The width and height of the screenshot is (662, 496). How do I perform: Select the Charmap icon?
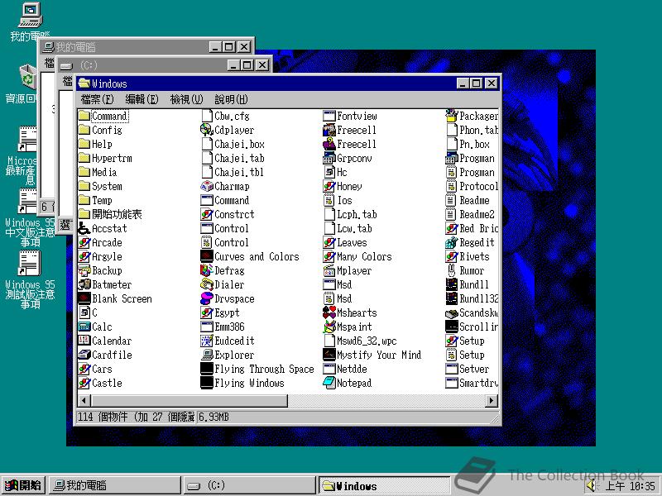[x=206, y=186]
